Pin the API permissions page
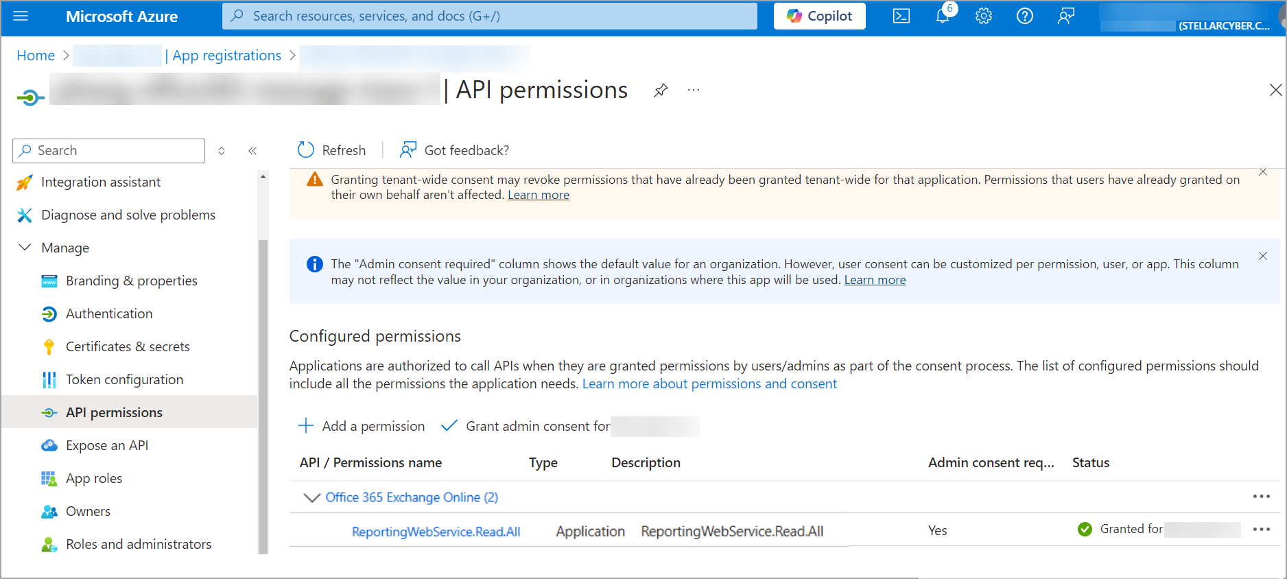 tap(661, 91)
